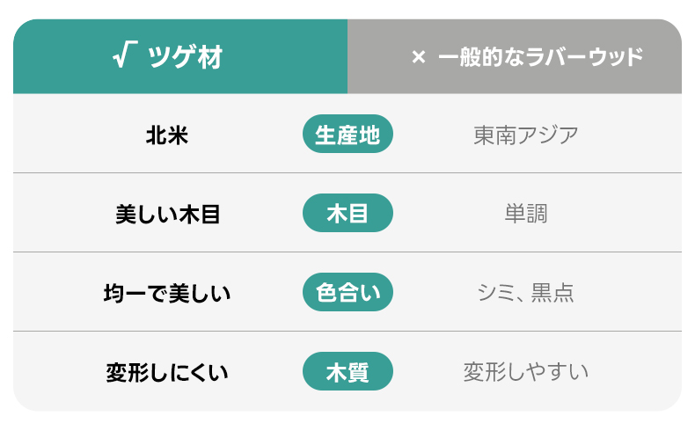Screen dimensions: 695x438
Task: Click the シミ、黒点 cell text
Action: click(x=526, y=293)
